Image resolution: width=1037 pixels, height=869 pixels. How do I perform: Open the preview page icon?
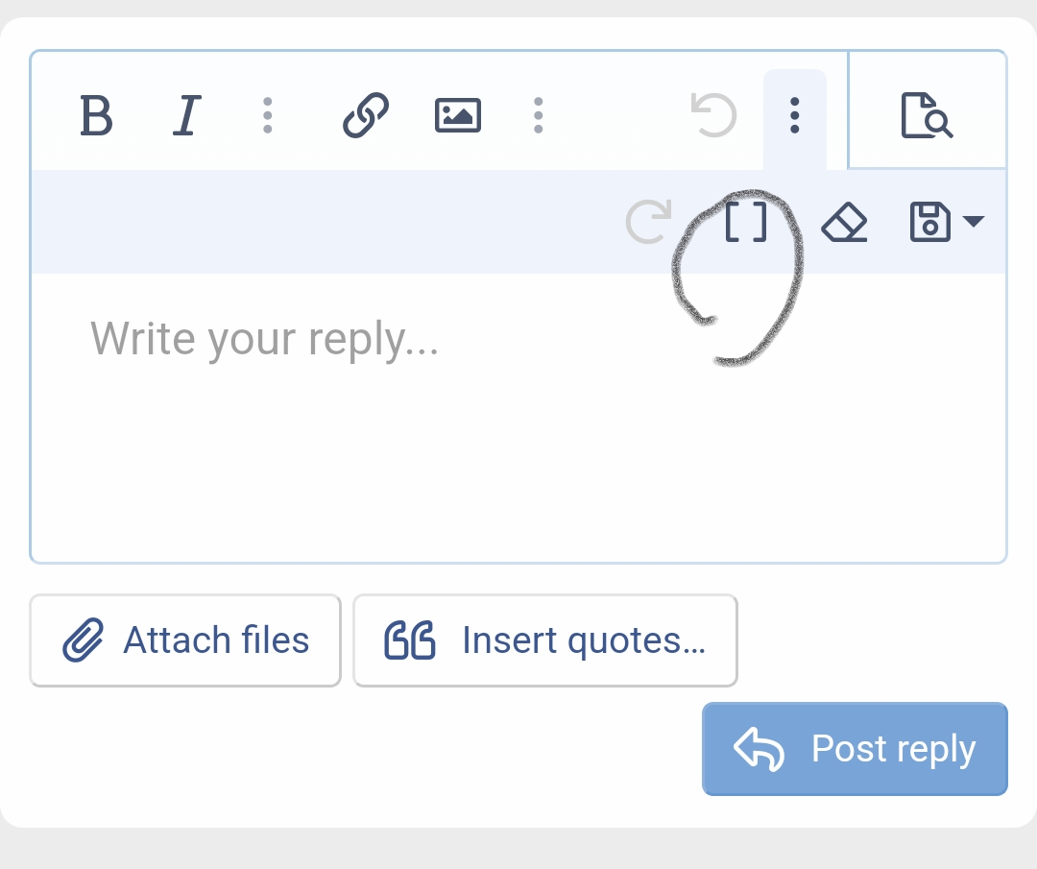pos(928,116)
